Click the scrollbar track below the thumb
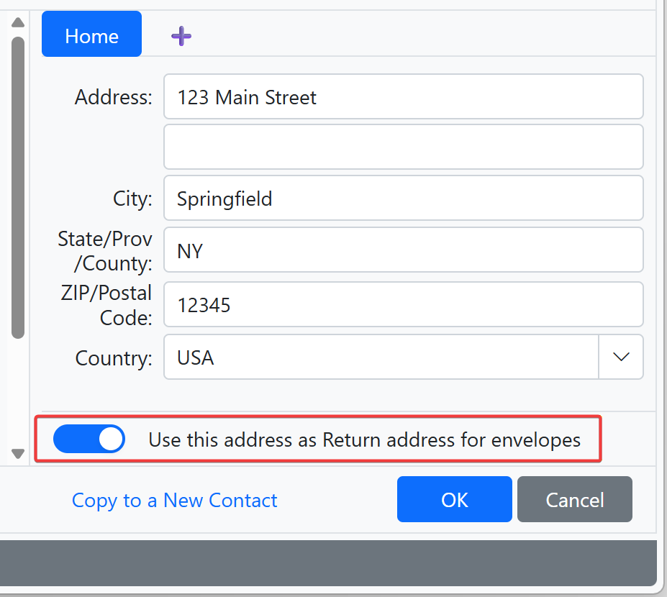Viewport: 667px width, 597px height. 17,392
